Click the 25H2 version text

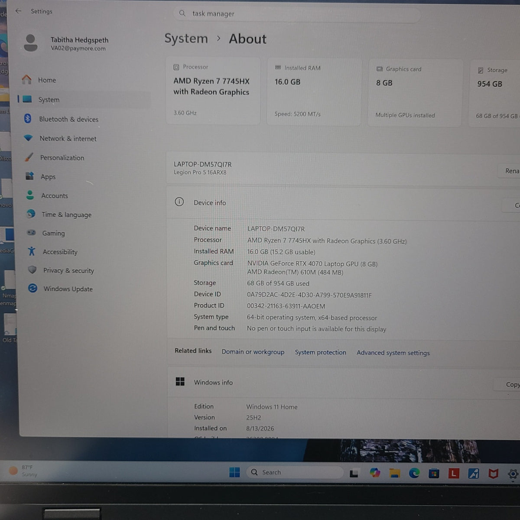pyautogui.click(x=253, y=418)
